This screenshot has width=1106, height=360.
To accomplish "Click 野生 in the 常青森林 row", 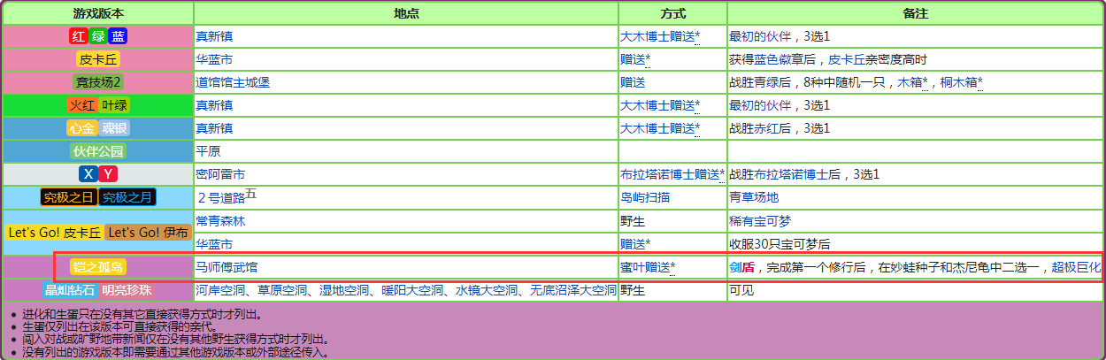I will (x=633, y=220).
